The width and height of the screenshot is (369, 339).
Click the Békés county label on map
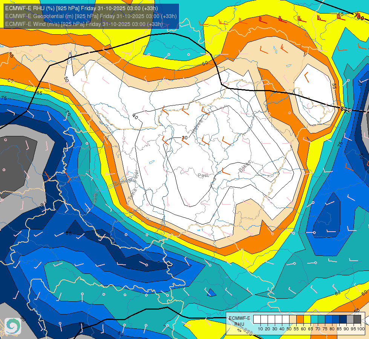(x=245, y=166)
